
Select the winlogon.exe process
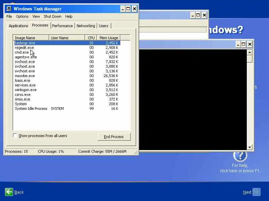26,90
